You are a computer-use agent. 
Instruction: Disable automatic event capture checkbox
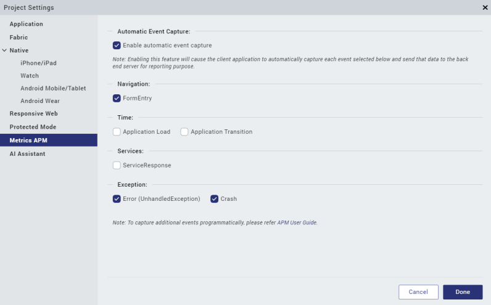point(117,46)
